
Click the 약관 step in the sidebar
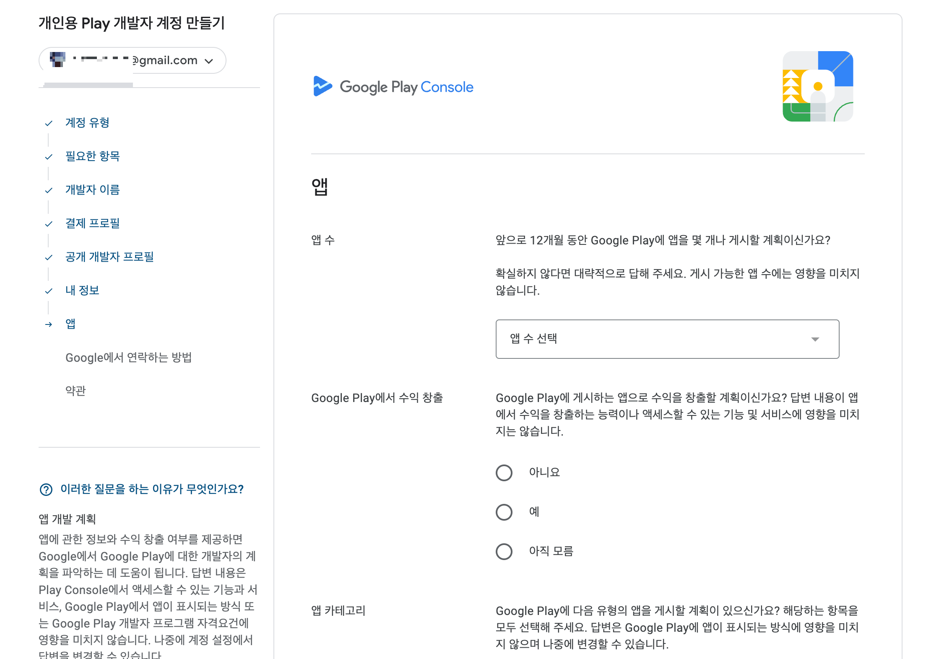point(75,391)
